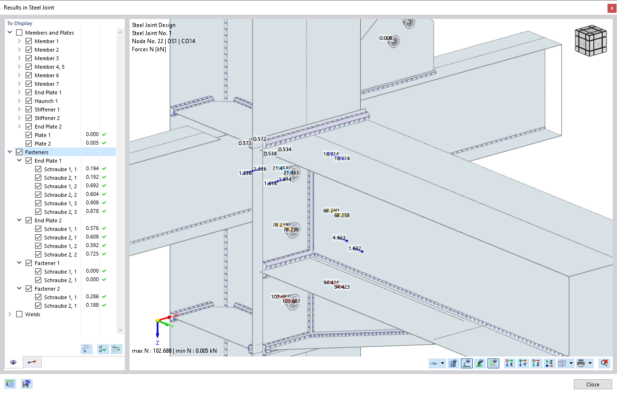Uncheck the Members and Plates checkbox
The image size is (617, 394).
click(19, 32)
